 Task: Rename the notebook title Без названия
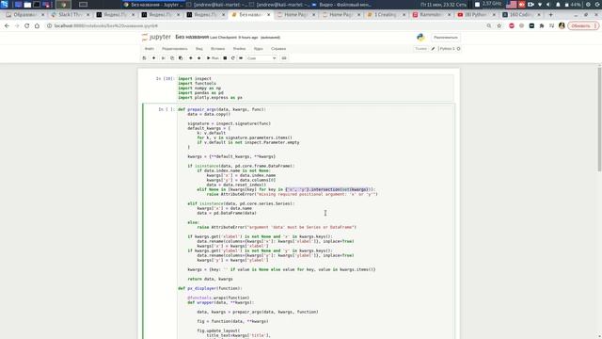coord(192,38)
